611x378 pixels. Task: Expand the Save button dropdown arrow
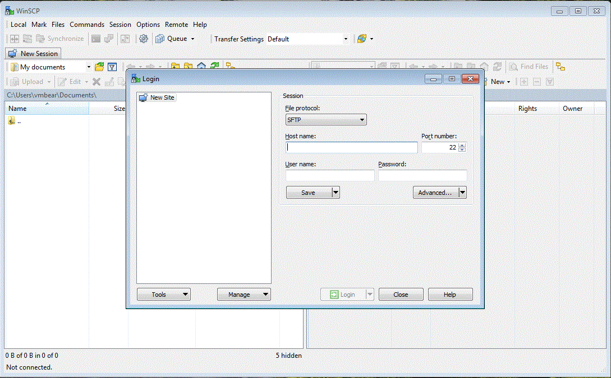pyautogui.click(x=336, y=193)
